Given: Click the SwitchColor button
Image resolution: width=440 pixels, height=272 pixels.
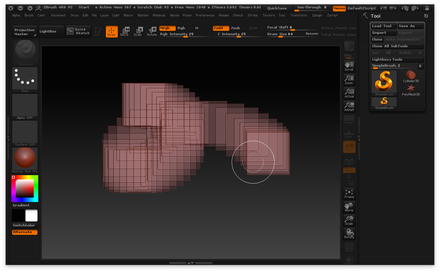Looking at the screenshot, I should (25, 225).
